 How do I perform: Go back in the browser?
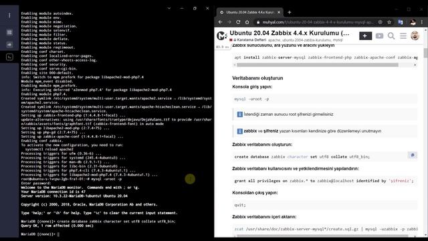[x=220, y=22]
